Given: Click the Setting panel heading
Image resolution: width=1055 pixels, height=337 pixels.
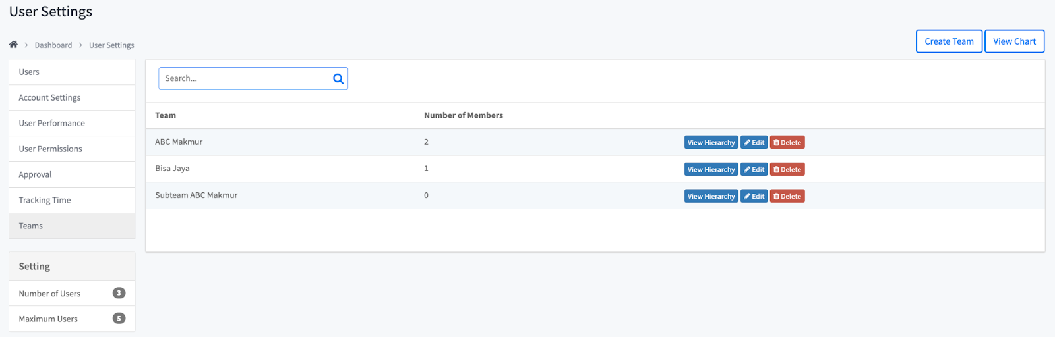Looking at the screenshot, I should (x=72, y=267).
